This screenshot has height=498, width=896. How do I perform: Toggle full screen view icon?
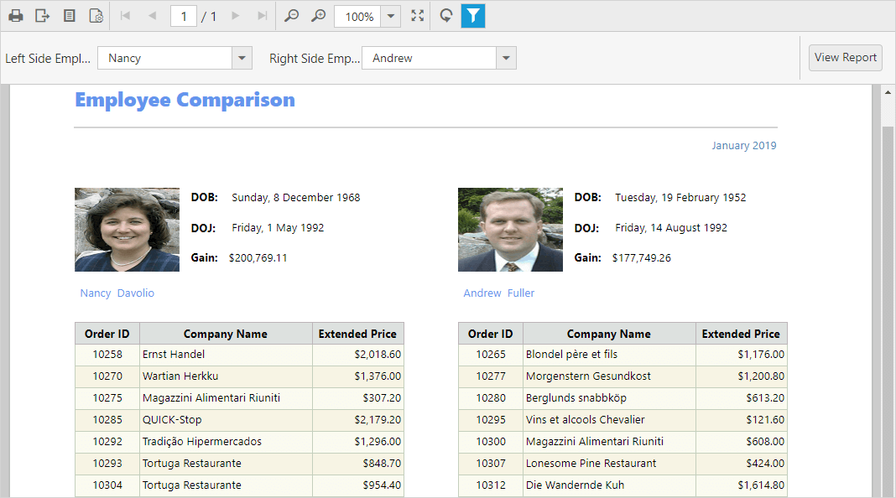418,16
